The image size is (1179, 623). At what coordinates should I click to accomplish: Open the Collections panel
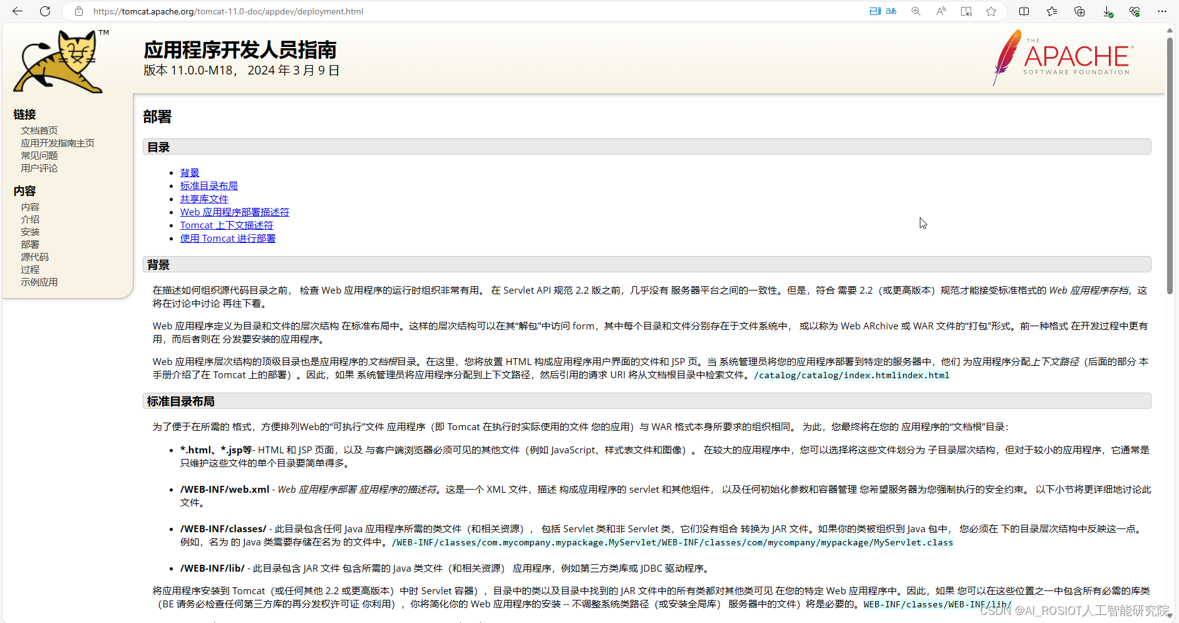[1079, 11]
